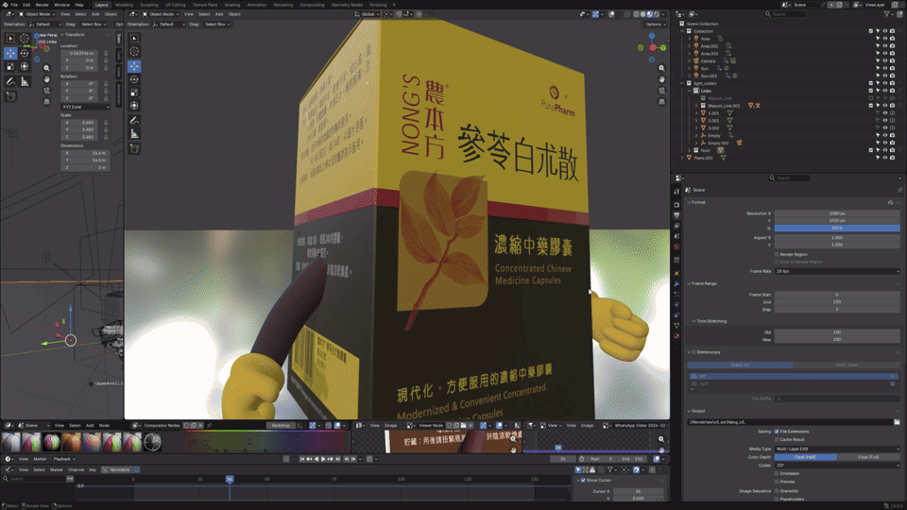Open the Frame Rate 25 fps dropdown
This screenshot has width=907, height=510.
(x=837, y=271)
